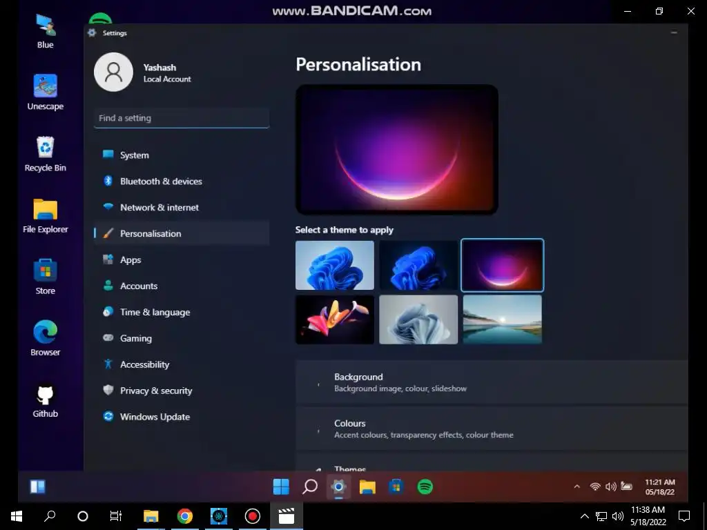The image size is (707, 530).
Task: Go to Network & internet settings
Action: click(x=182, y=207)
